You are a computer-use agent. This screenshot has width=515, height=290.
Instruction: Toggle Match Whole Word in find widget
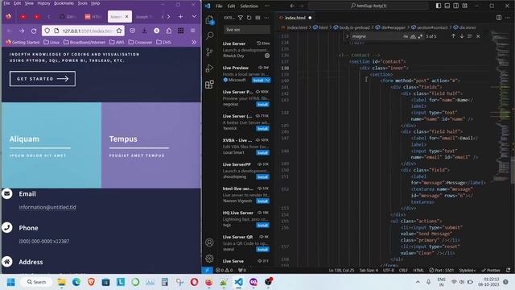pos(413,36)
